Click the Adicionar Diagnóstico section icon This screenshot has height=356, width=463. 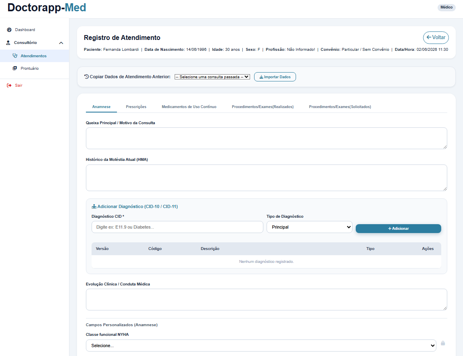94,206
